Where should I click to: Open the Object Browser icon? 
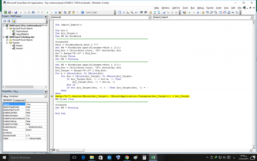pyautogui.click(x=73, y=12)
